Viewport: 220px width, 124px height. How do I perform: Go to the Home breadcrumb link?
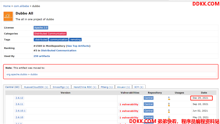click(7, 6)
